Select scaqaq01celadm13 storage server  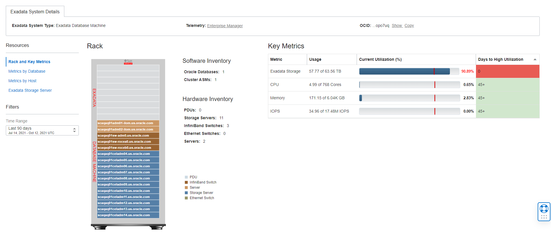128,209
